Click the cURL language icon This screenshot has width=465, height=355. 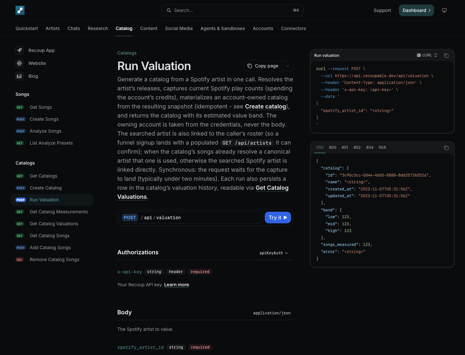419,55
